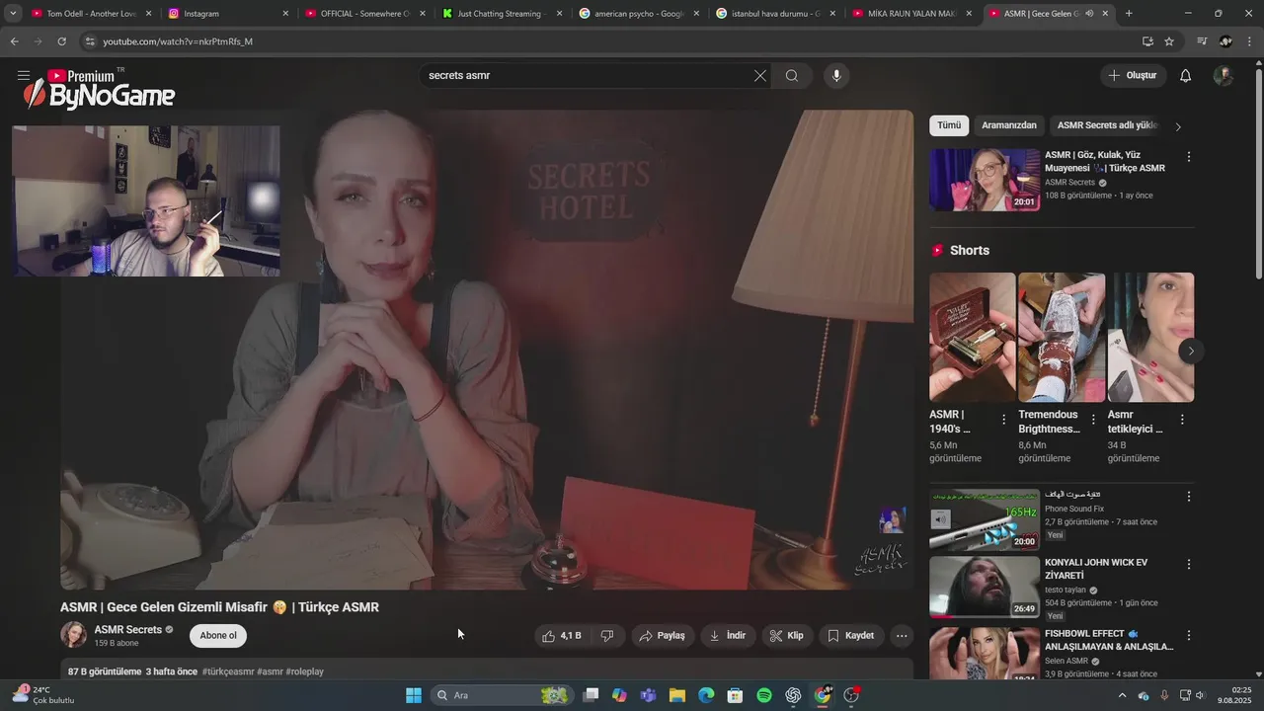This screenshot has width=1264, height=711.
Task: Open ASMR Secrets channel avatar
Action: (x=73, y=635)
